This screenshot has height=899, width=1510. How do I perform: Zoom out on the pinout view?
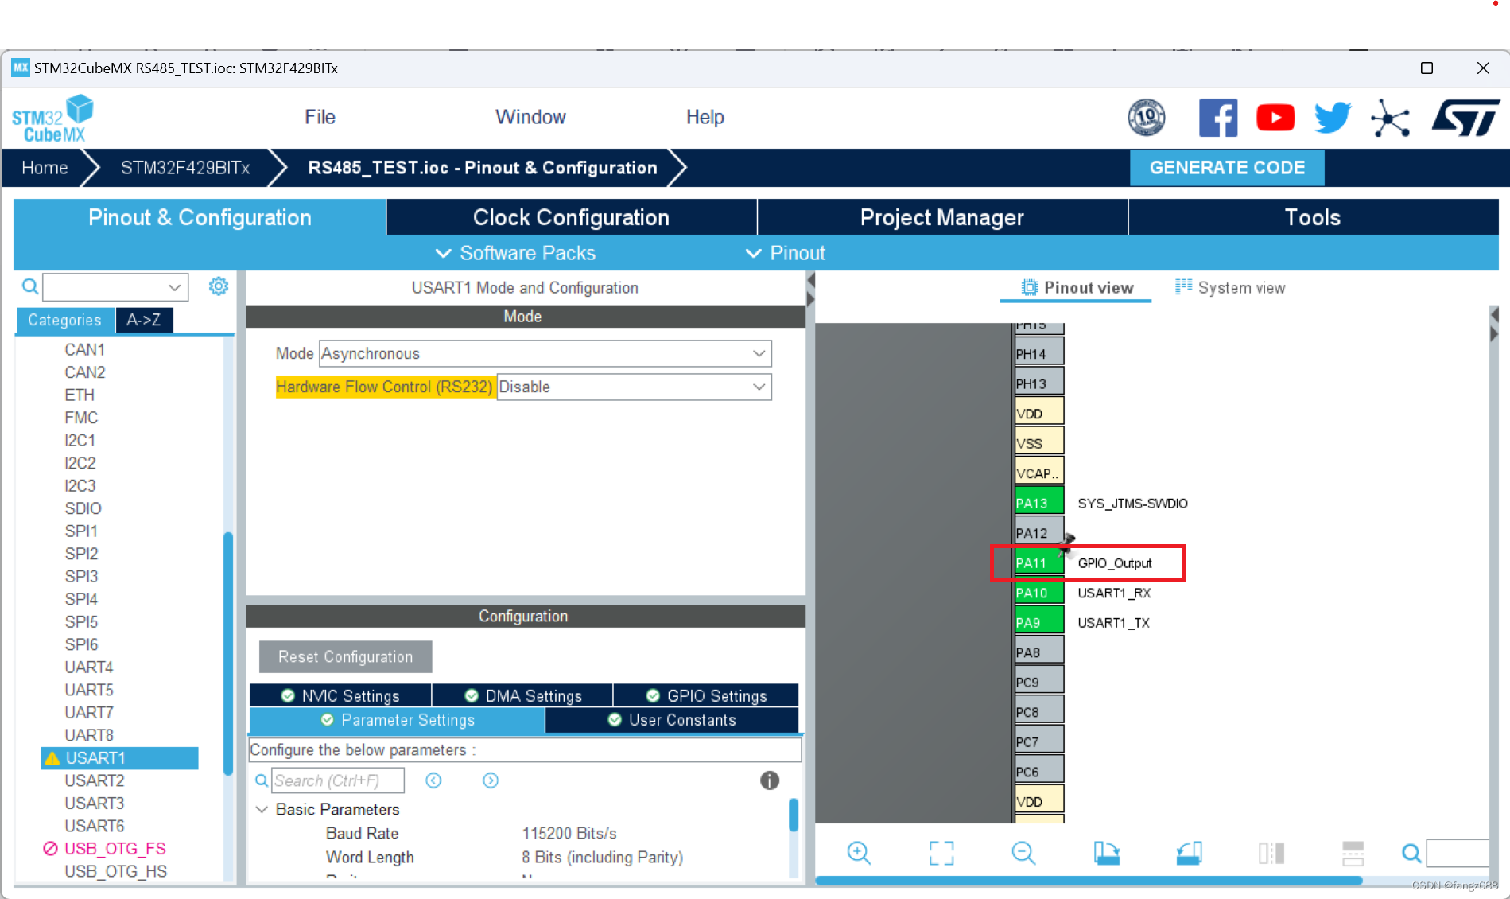tap(1023, 853)
